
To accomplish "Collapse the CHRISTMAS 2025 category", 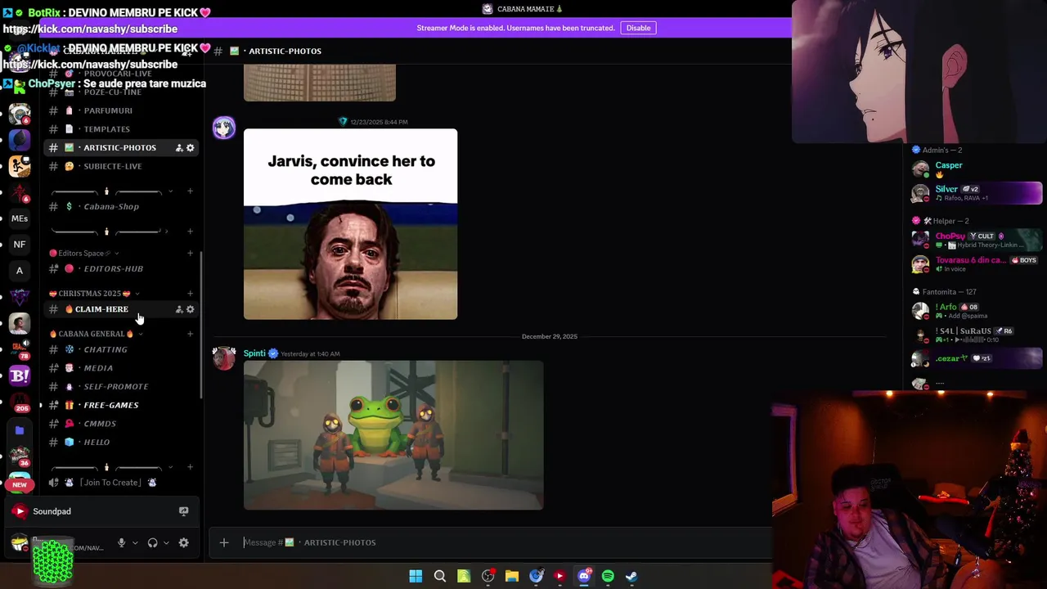I will pyautogui.click(x=94, y=294).
